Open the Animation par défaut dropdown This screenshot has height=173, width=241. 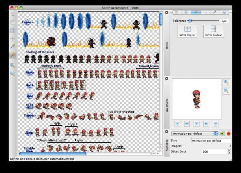click(x=195, y=134)
